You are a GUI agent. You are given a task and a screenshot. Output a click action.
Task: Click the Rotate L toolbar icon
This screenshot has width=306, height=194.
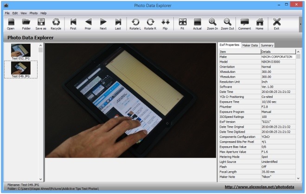(135, 24)
